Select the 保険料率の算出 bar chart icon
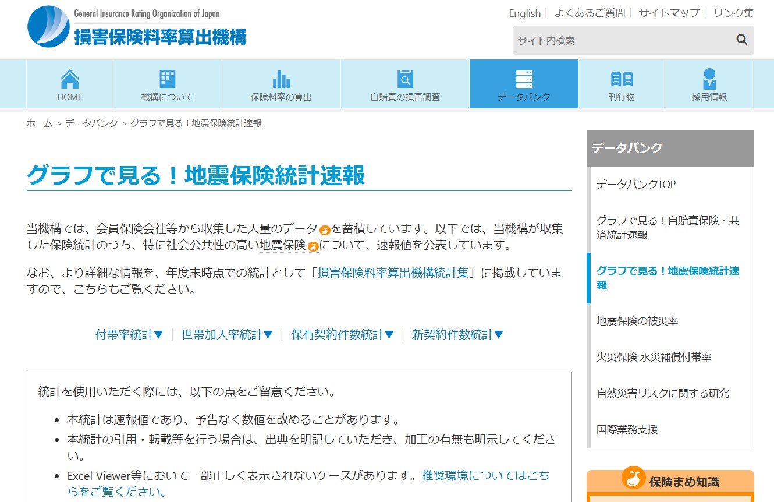The width and height of the screenshot is (774, 502). [x=281, y=79]
